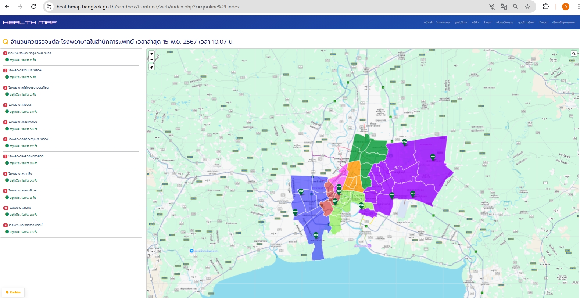
Task: Click the map locate-me arrow button
Action: tap(151, 67)
